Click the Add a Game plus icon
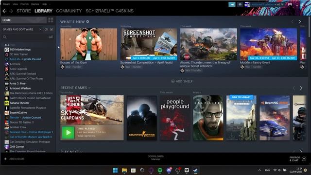Screen dimensions: 311x175 pyautogui.click(x=5, y=159)
